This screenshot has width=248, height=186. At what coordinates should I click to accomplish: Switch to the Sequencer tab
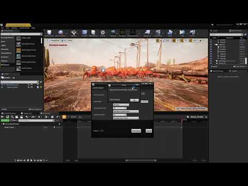click(x=45, y=113)
